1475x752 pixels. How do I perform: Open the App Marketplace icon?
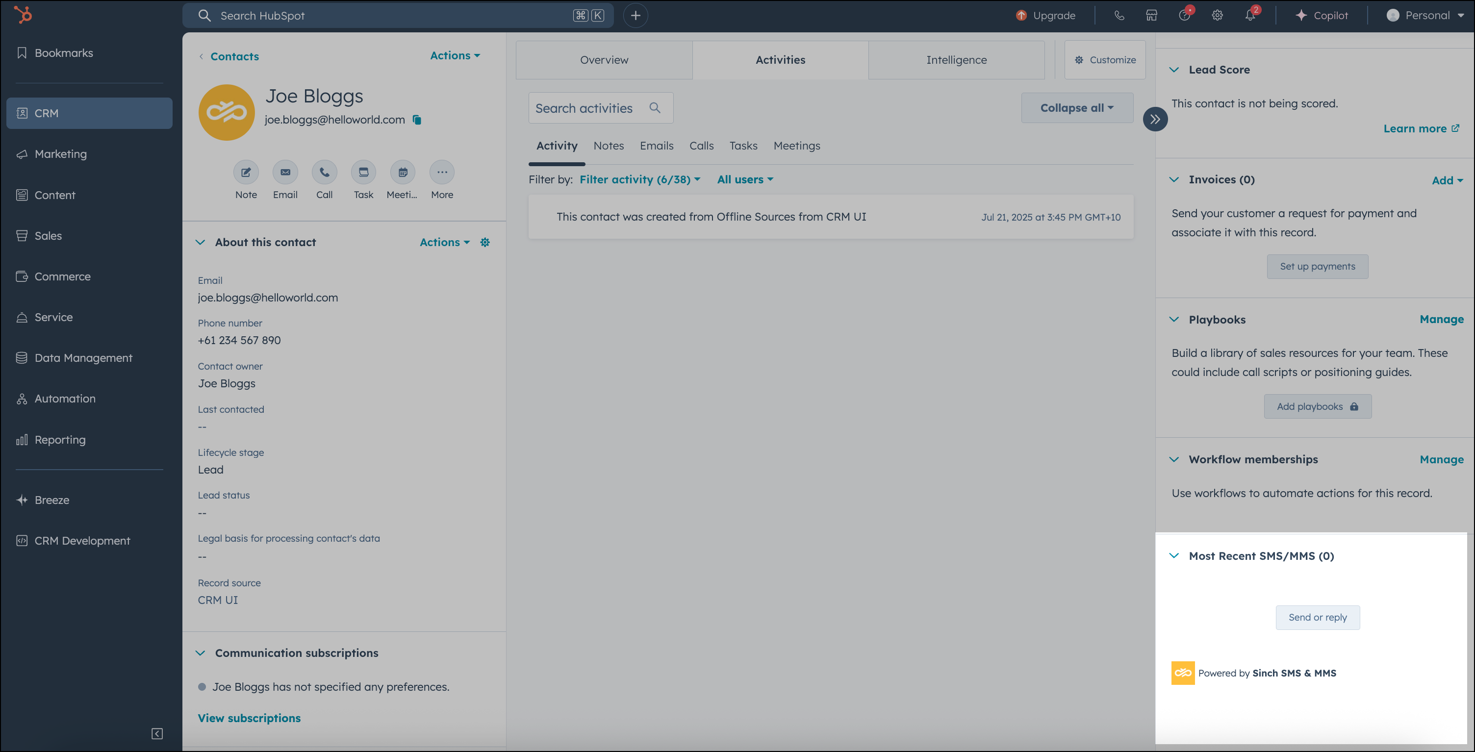(x=1151, y=16)
